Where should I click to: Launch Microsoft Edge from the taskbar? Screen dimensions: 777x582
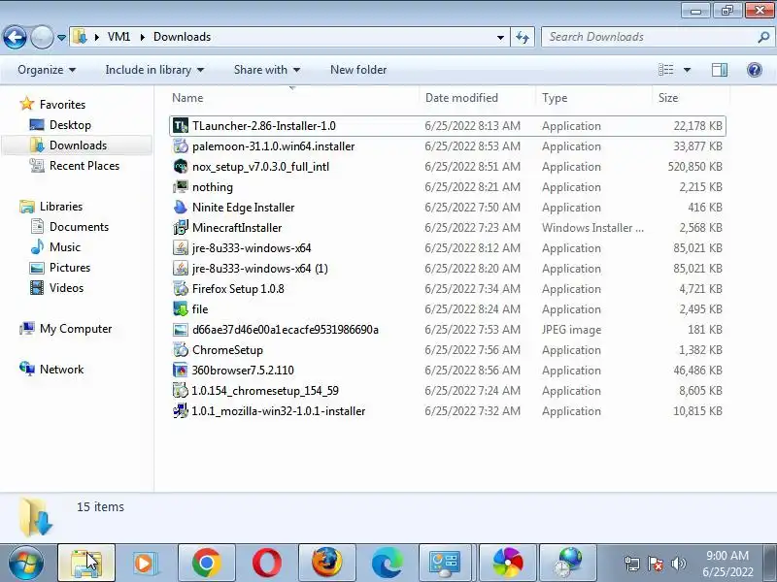(388, 563)
